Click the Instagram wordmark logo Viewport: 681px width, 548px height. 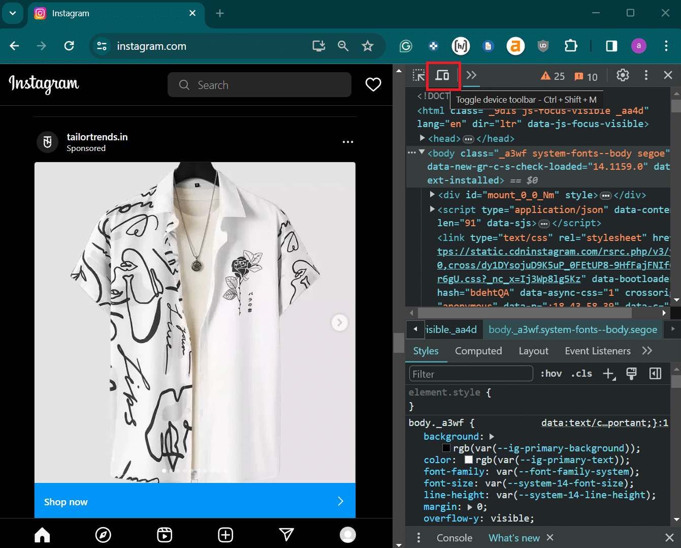pos(44,84)
